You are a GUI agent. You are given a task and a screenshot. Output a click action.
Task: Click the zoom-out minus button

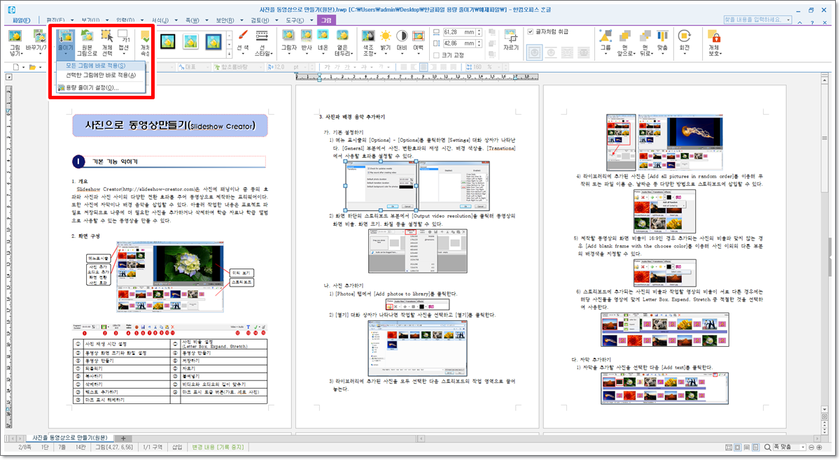(x=811, y=447)
